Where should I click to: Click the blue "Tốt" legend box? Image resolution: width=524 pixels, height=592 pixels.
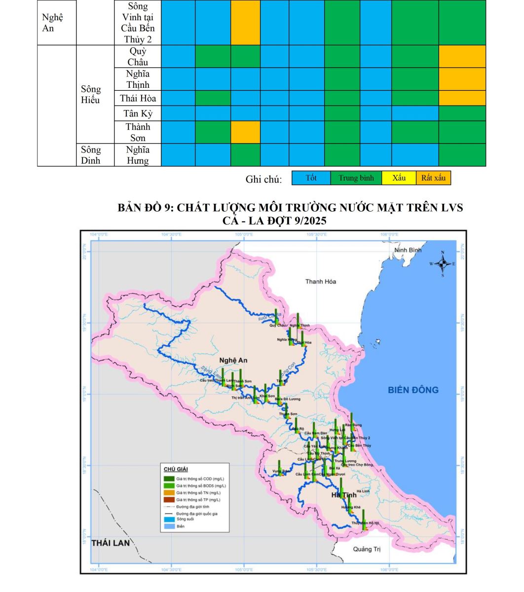(x=311, y=178)
